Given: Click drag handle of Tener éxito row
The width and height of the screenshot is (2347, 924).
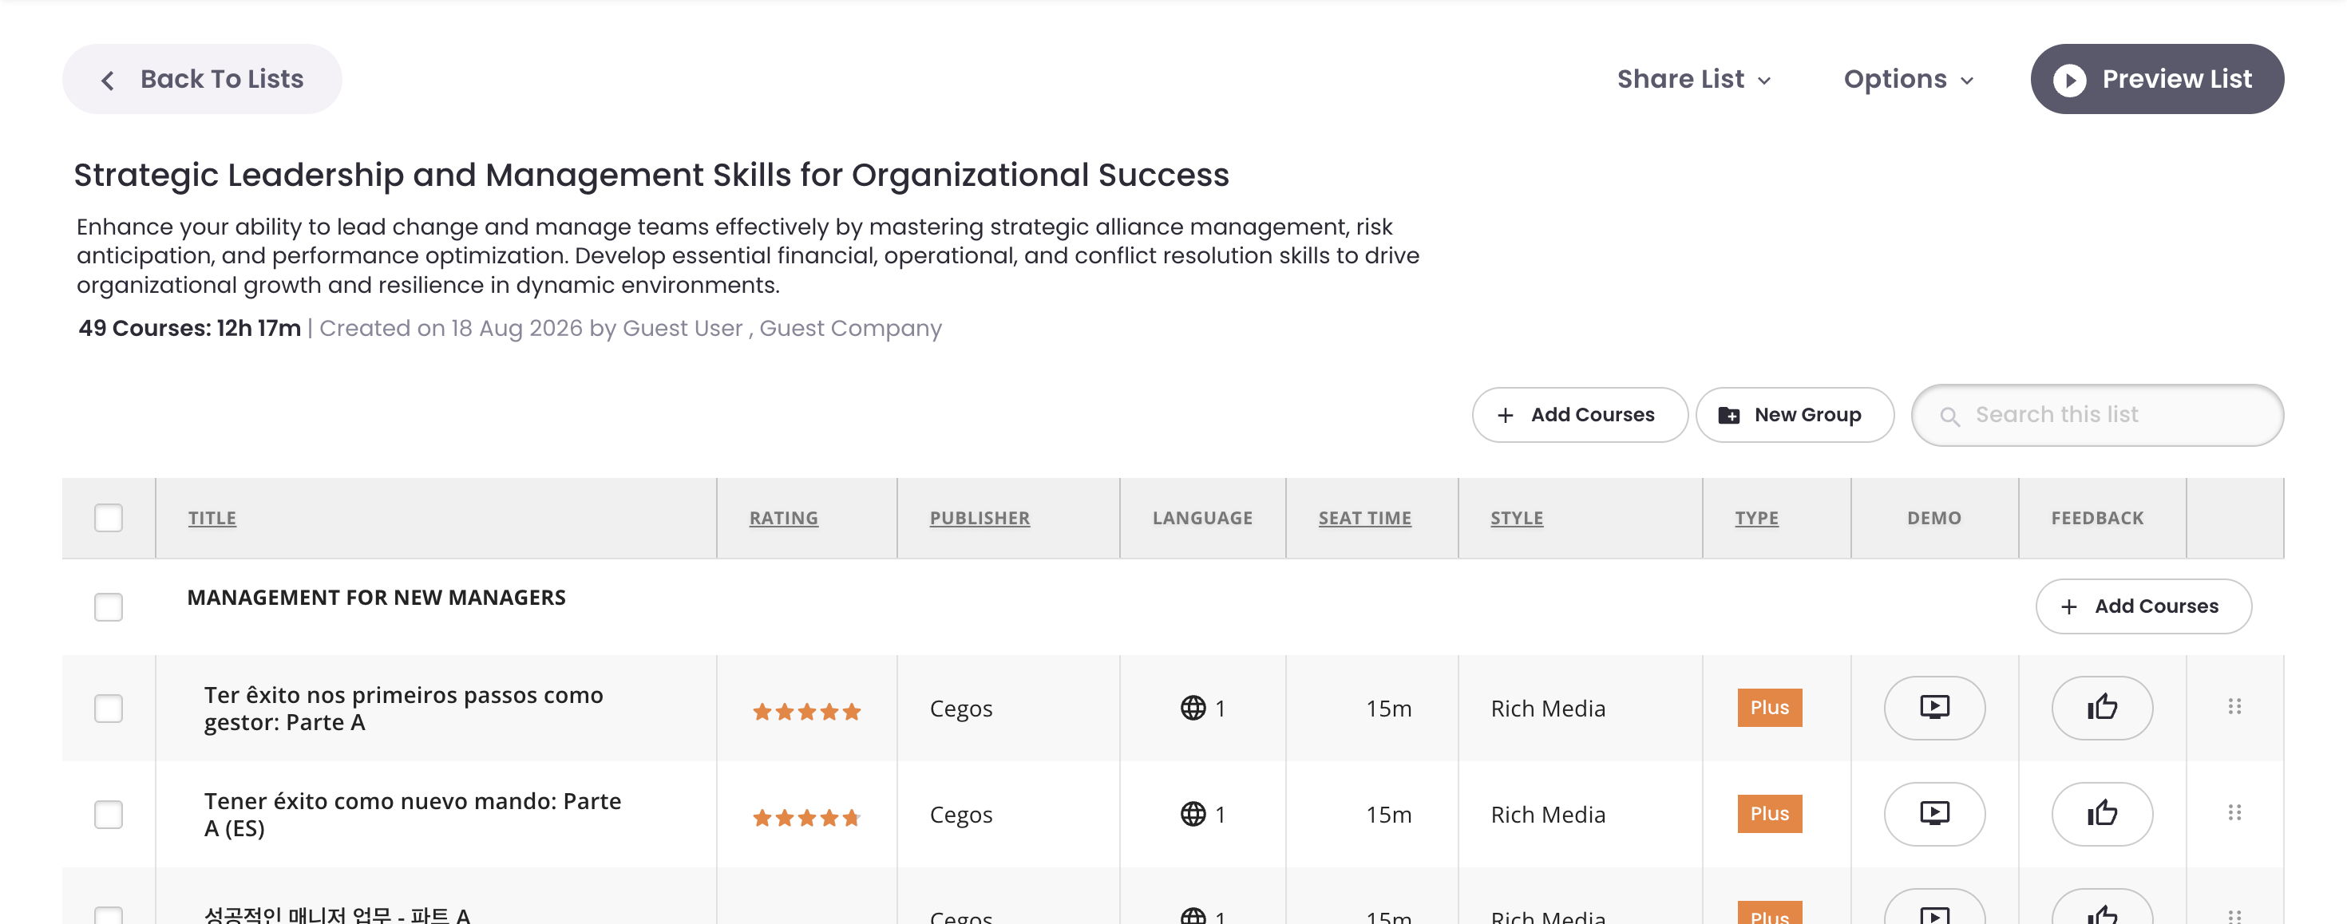Looking at the screenshot, I should [2234, 813].
